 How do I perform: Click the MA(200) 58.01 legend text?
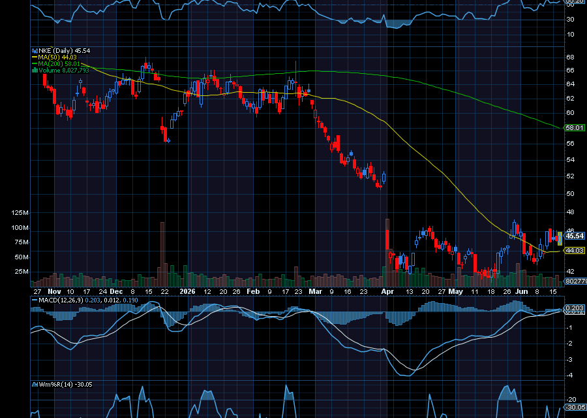pos(59,64)
